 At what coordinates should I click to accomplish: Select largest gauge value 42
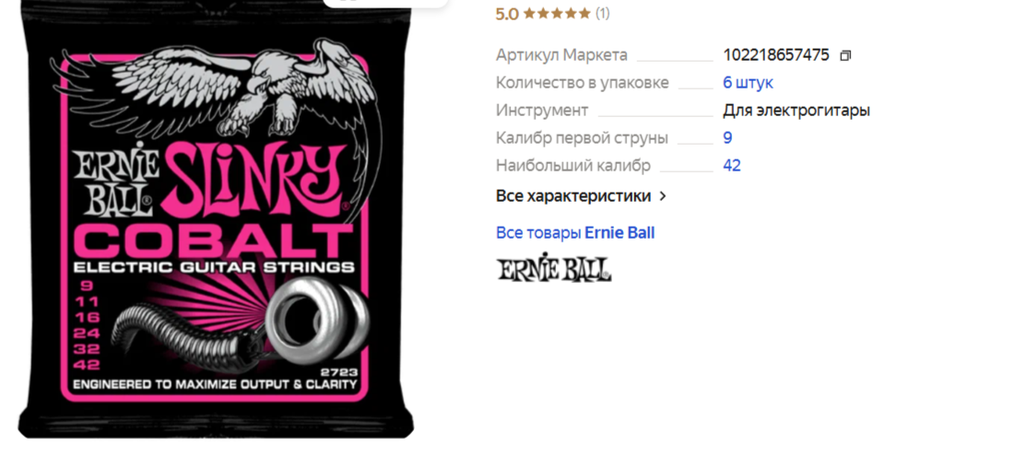coord(732,166)
